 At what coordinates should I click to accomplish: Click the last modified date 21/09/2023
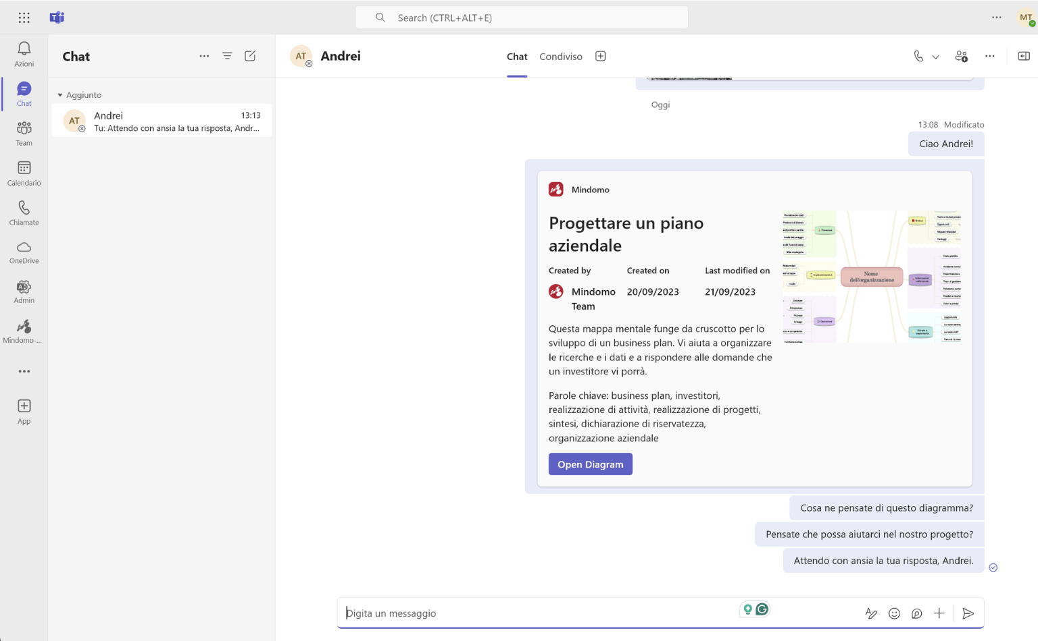point(730,291)
